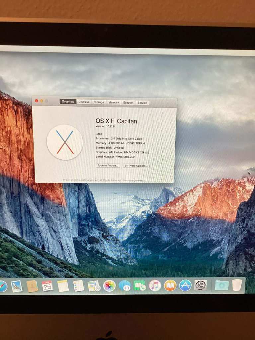This screenshot has height=340, width=255.
Task: Close the About This Mac window
Action: click(37, 101)
